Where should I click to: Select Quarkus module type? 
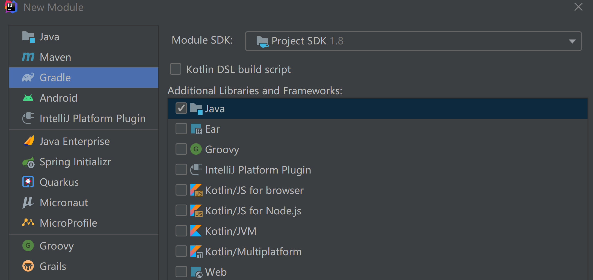click(84, 182)
